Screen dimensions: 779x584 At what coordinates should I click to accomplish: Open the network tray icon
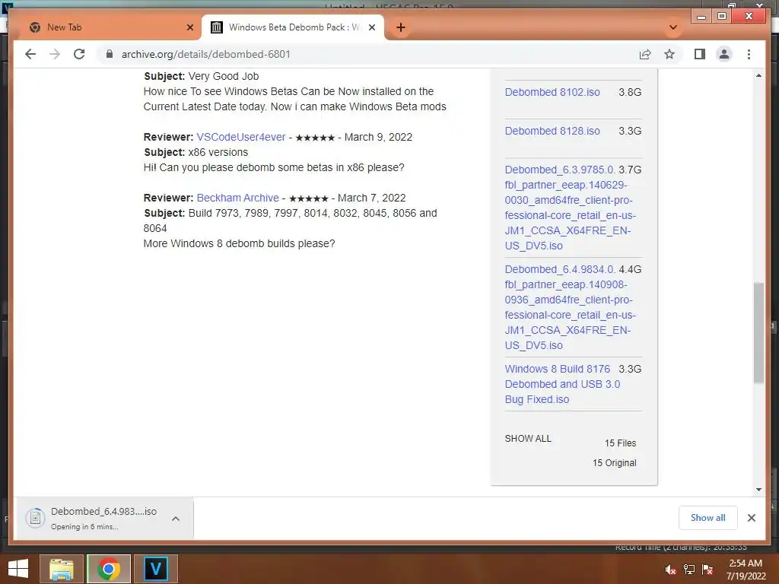click(689, 570)
